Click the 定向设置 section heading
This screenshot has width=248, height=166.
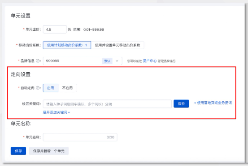click(21, 75)
